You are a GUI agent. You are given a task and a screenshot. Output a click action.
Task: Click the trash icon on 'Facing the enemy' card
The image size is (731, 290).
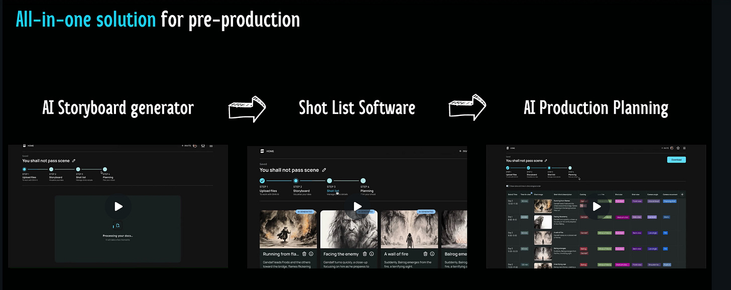[365, 254]
